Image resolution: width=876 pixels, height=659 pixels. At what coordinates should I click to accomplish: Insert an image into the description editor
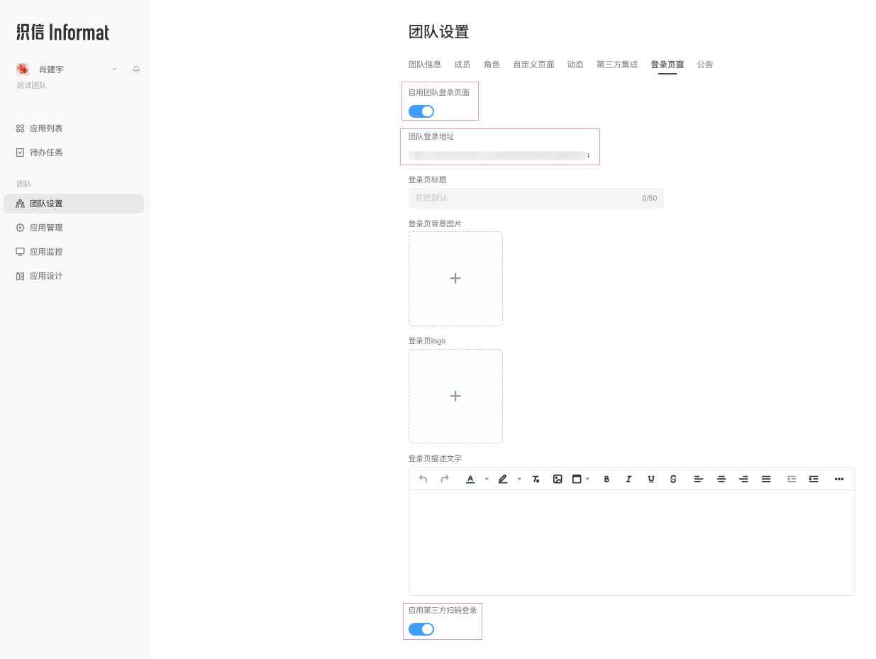coord(558,479)
